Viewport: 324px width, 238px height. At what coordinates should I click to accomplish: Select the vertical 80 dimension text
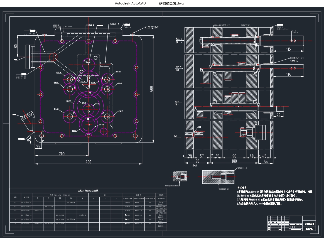point(16,46)
